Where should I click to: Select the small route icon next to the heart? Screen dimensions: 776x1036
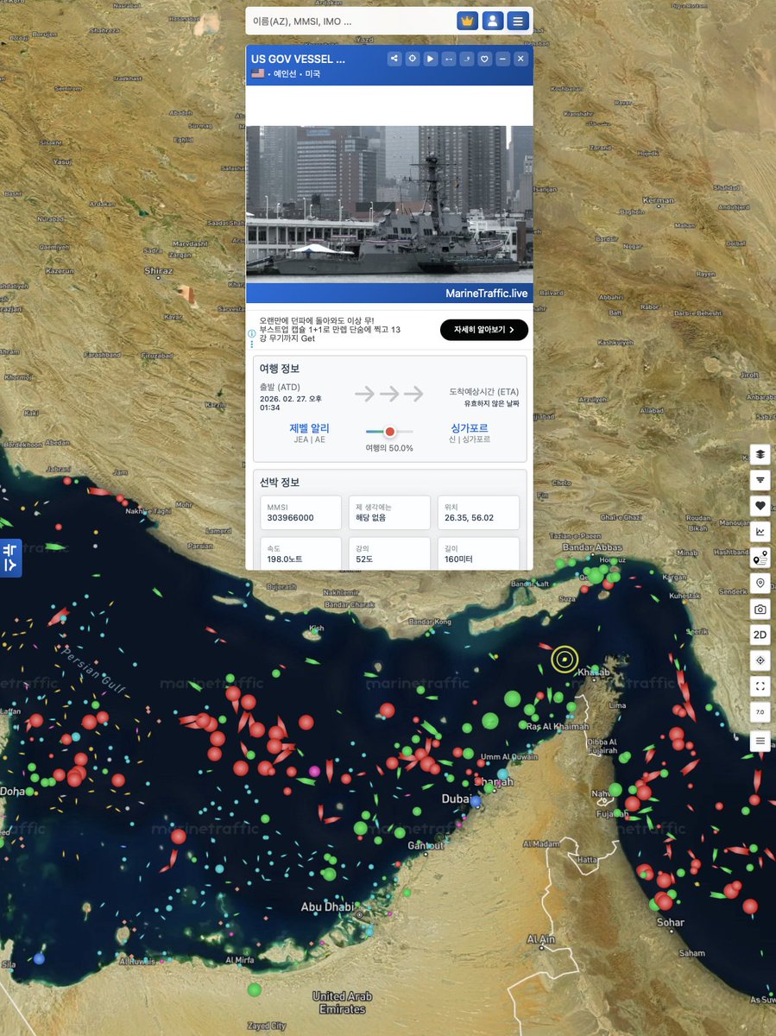click(467, 59)
